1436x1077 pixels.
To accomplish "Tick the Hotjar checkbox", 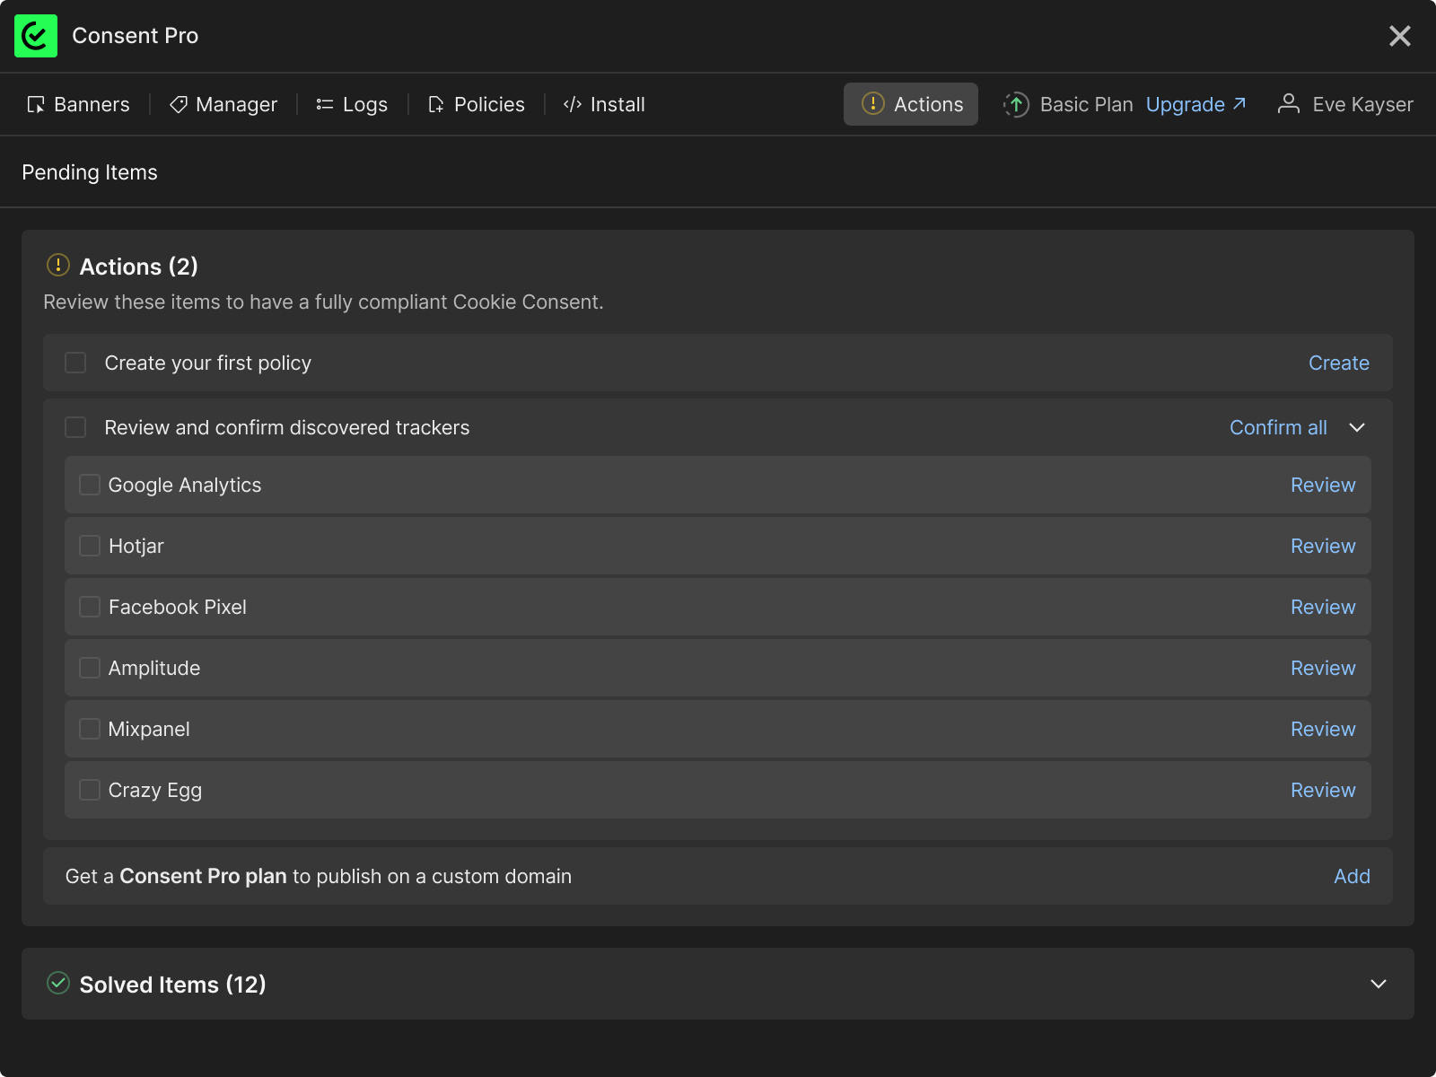I will click(90, 546).
